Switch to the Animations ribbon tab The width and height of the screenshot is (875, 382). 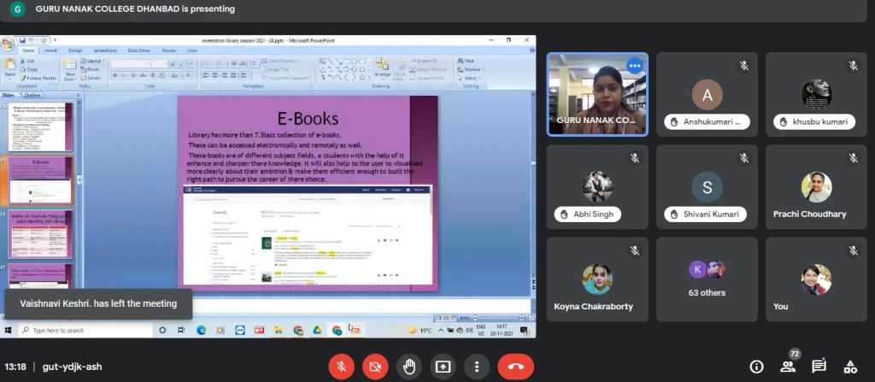click(105, 50)
